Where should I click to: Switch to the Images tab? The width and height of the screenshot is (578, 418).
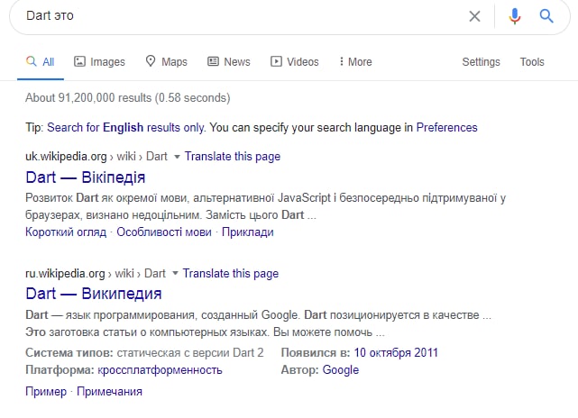point(99,61)
